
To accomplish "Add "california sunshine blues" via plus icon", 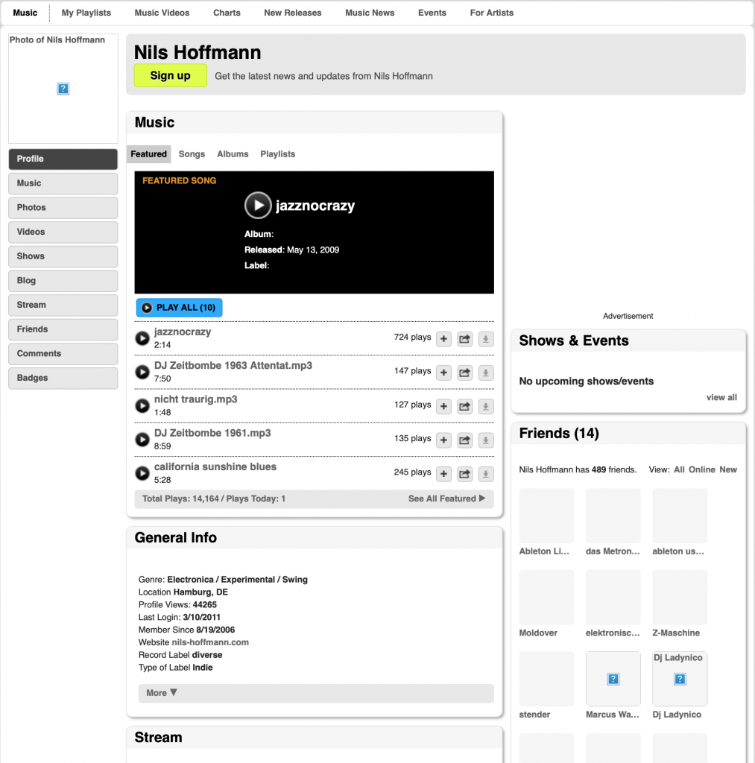I will point(443,474).
